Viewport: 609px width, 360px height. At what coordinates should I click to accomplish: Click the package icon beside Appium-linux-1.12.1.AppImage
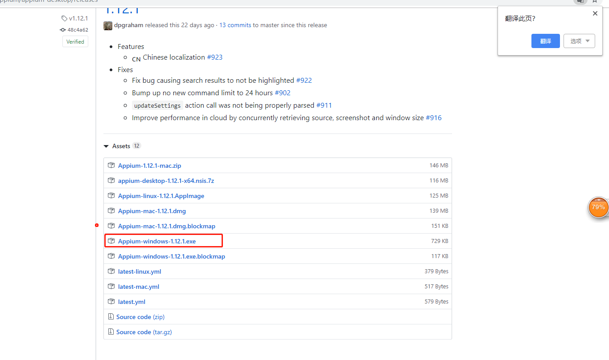coord(111,195)
